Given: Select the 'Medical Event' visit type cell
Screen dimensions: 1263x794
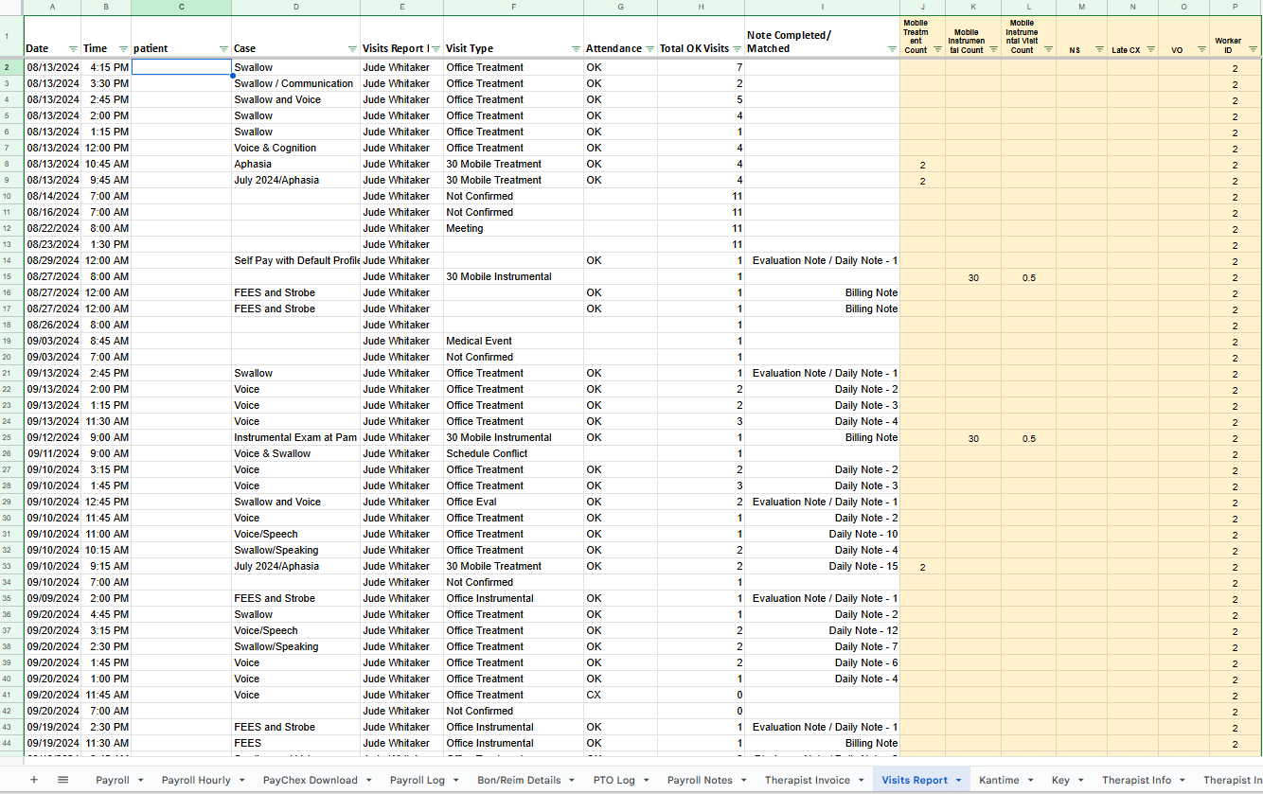Looking at the screenshot, I should [513, 341].
